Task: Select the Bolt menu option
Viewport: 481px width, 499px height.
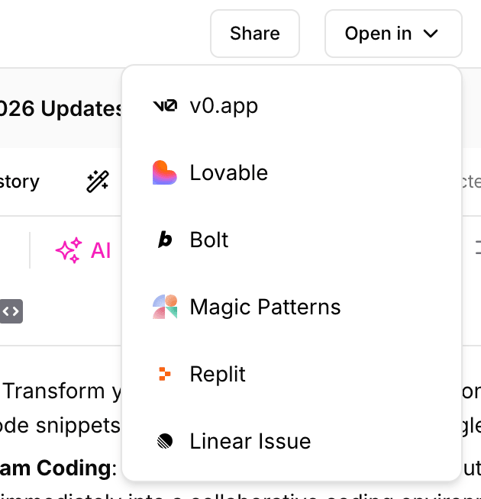Action: [209, 240]
